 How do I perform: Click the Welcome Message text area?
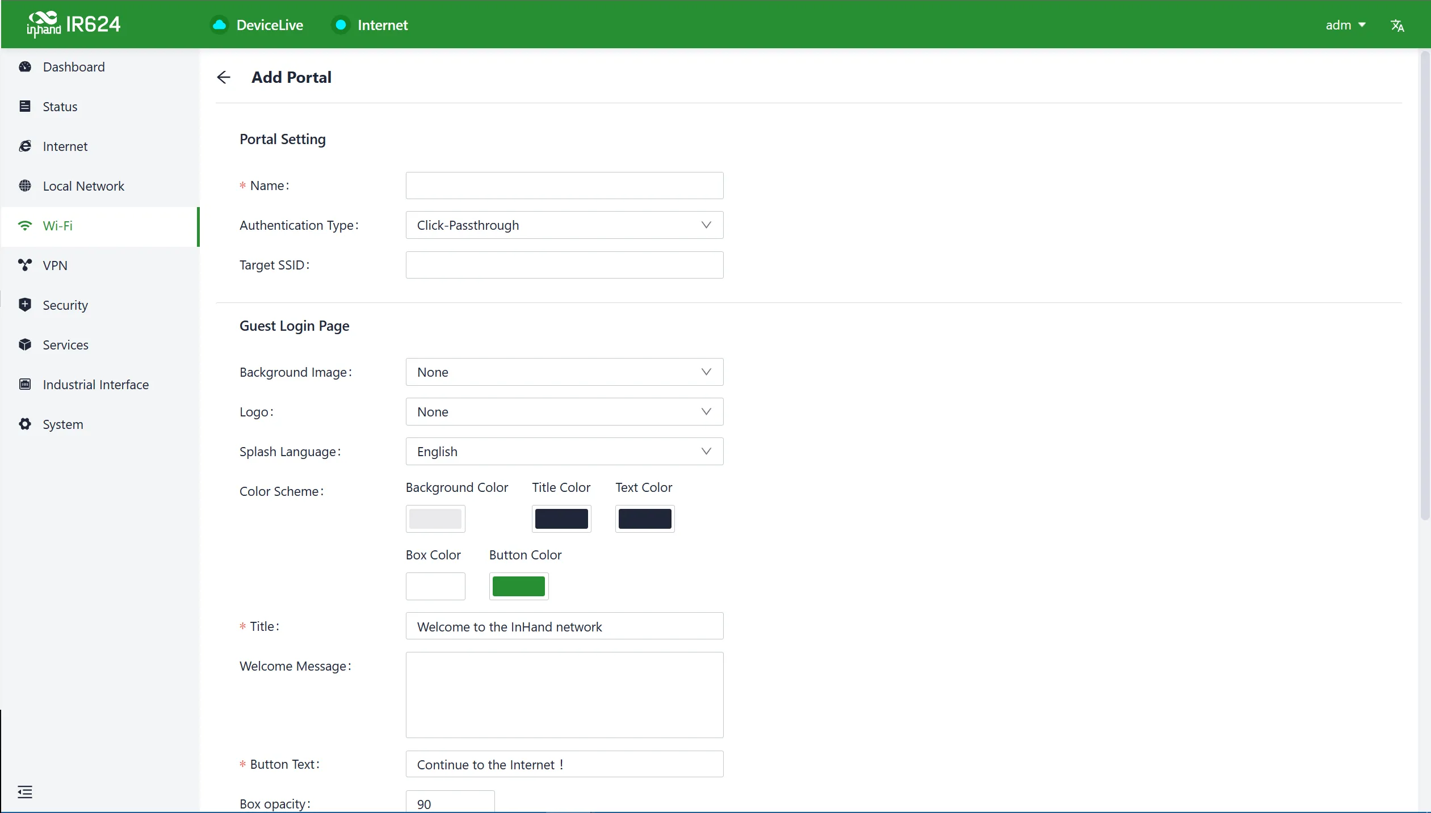pyautogui.click(x=564, y=695)
